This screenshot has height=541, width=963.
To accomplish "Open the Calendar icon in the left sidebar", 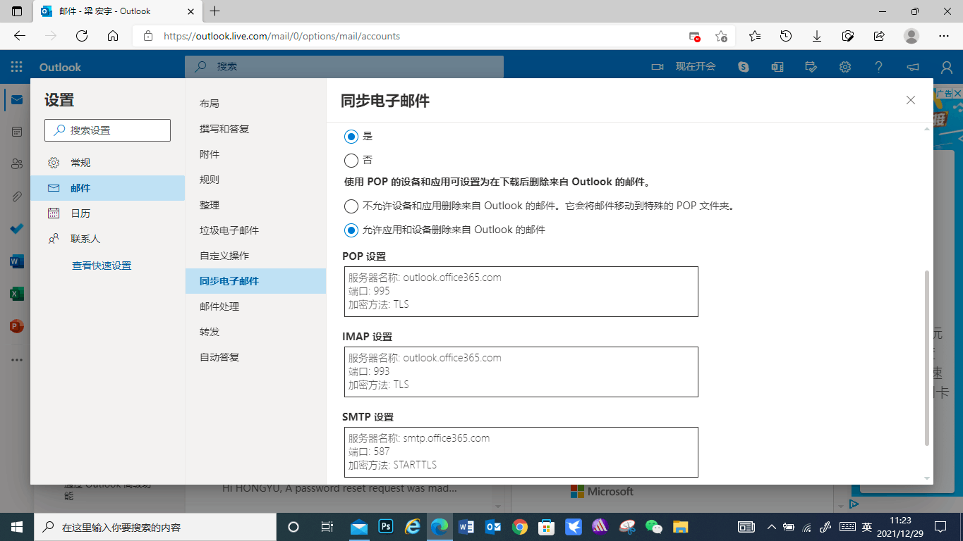I will (x=16, y=132).
